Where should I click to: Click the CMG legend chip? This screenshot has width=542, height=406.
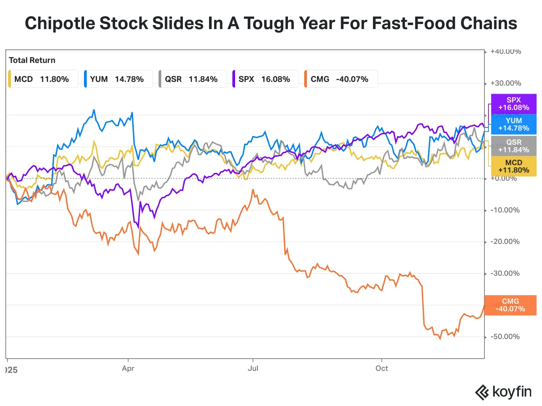pyautogui.click(x=340, y=79)
